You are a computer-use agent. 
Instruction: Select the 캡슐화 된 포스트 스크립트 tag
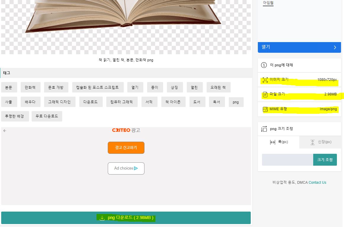pyautogui.click(x=98, y=87)
